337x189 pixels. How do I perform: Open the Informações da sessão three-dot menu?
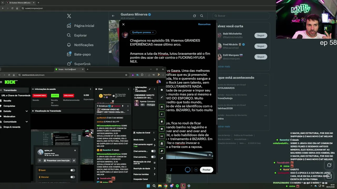[91, 89]
